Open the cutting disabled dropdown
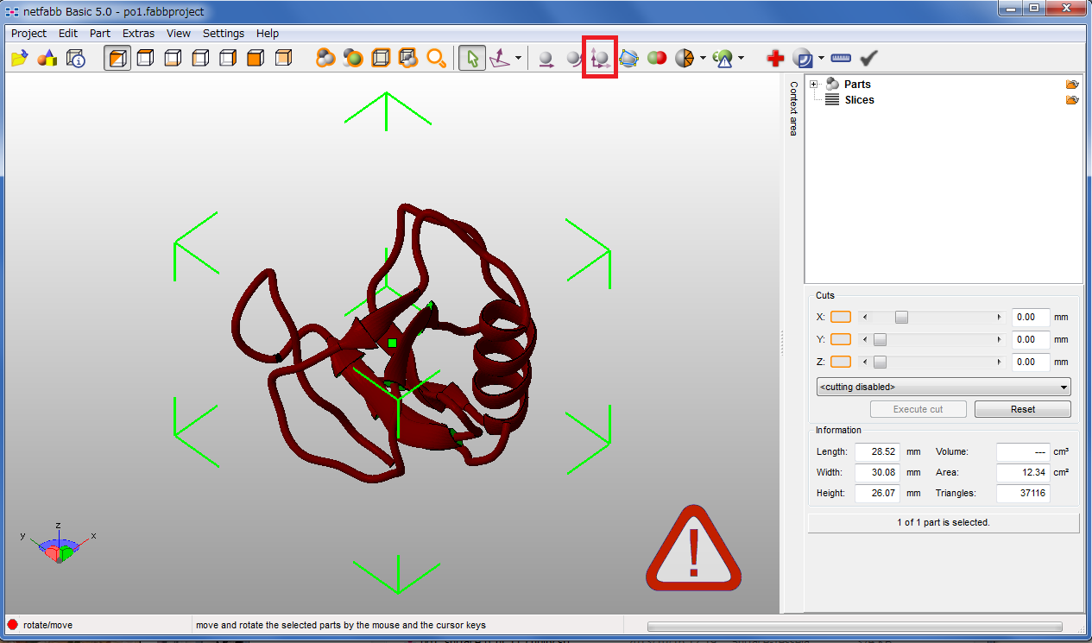This screenshot has width=1092, height=643. click(x=944, y=387)
